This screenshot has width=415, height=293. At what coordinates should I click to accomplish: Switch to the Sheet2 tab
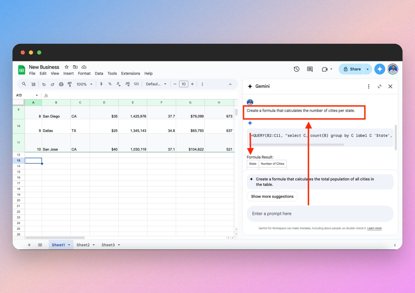tap(83, 245)
